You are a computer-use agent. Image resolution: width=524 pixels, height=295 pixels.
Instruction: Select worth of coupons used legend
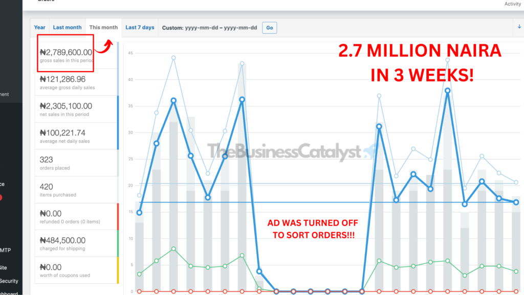(x=77, y=270)
